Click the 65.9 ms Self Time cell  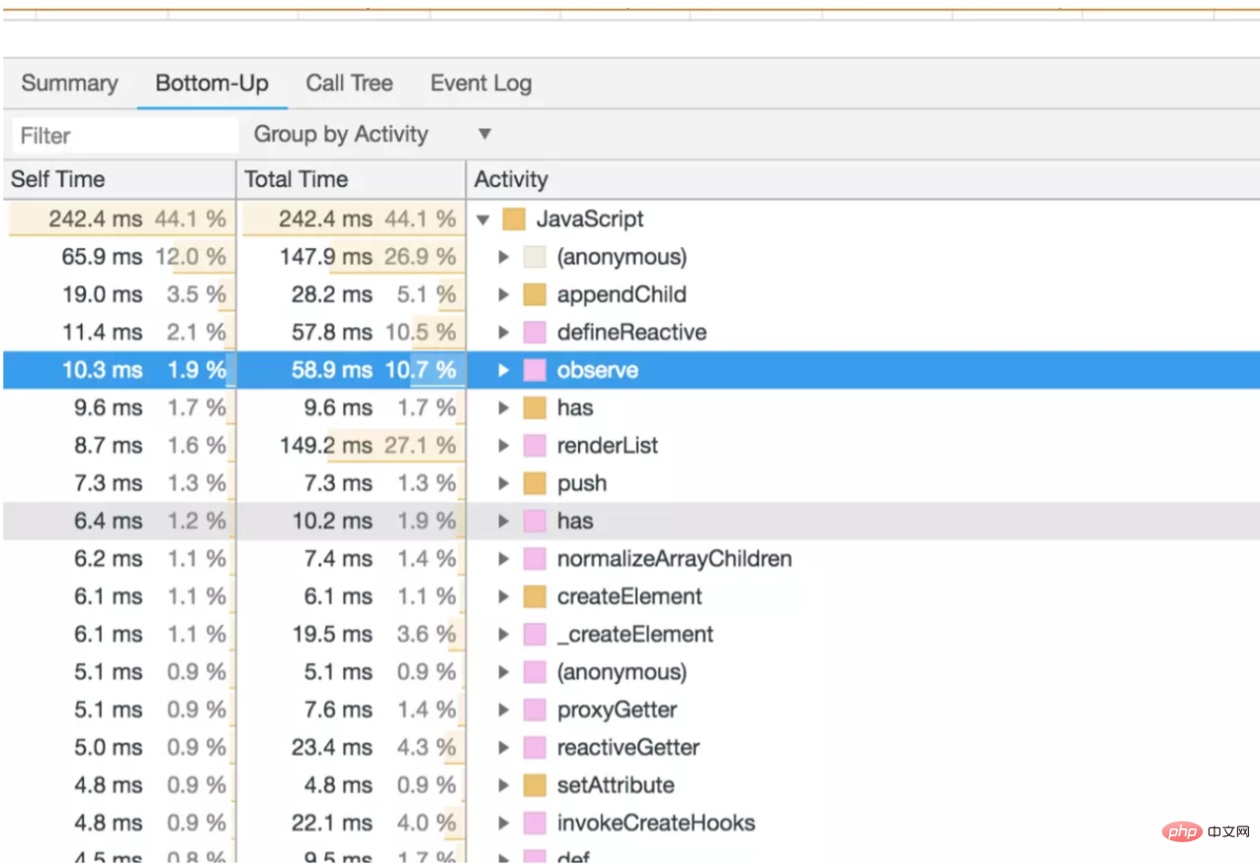coord(119,257)
